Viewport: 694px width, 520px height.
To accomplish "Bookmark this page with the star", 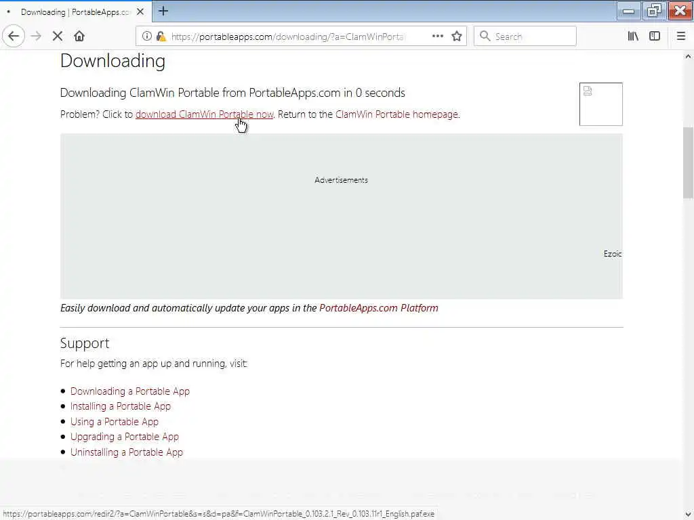I will [457, 37].
